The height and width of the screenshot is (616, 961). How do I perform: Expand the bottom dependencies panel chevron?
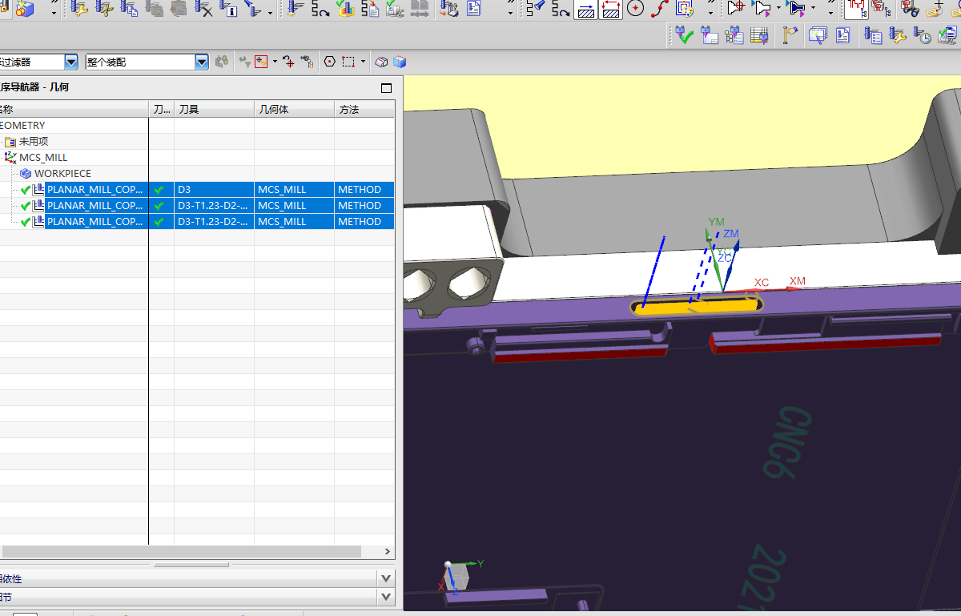pos(386,578)
